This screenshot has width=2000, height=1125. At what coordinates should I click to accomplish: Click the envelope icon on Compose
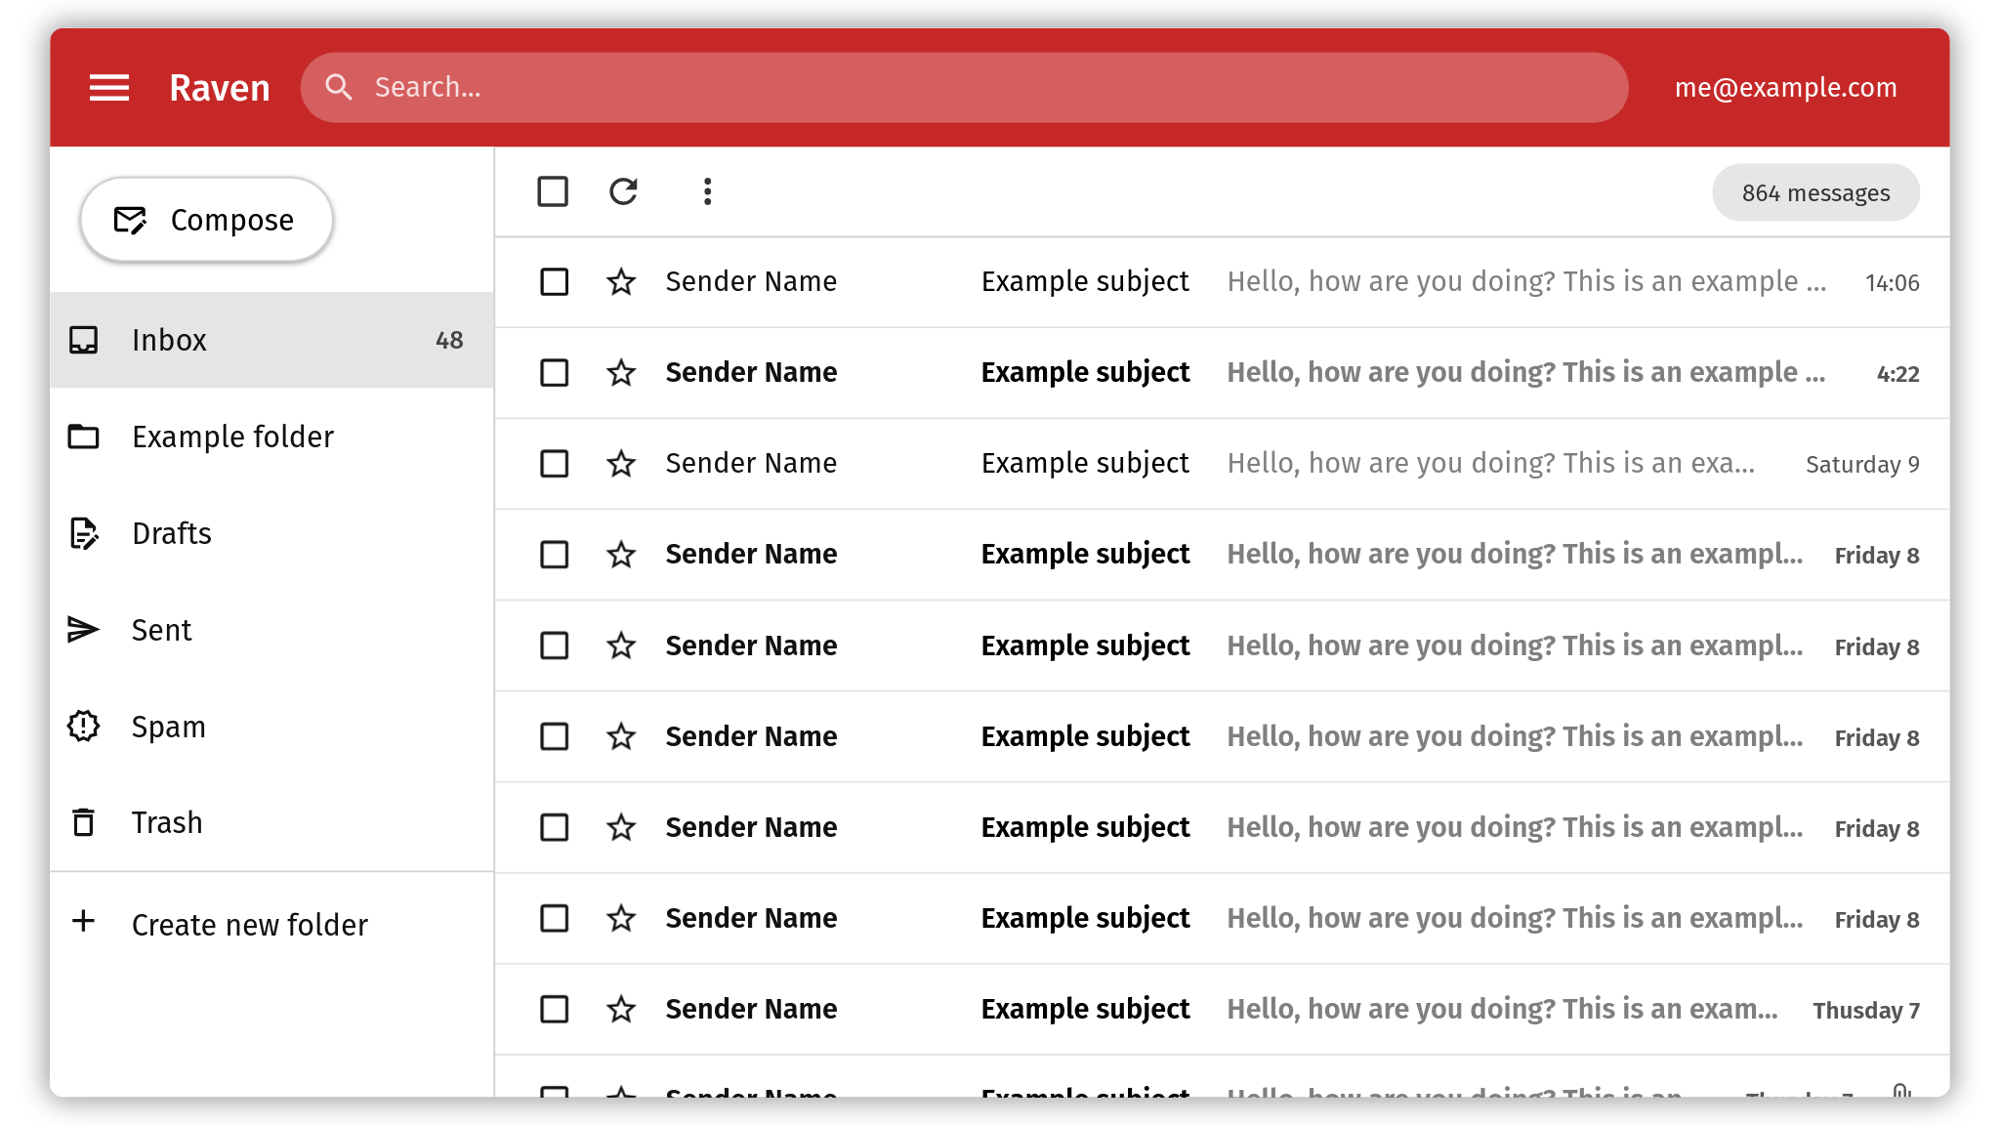(132, 219)
